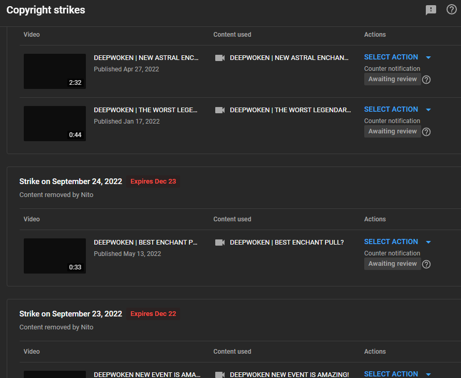The image size is (461, 378).
Task: Expand the SELECT ACTION arrow for the NEW EVENT video
Action: tap(428, 374)
